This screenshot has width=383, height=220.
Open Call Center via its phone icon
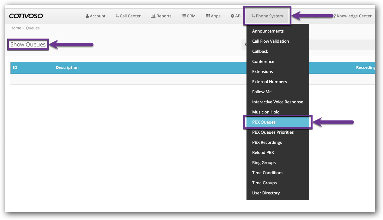pos(117,16)
